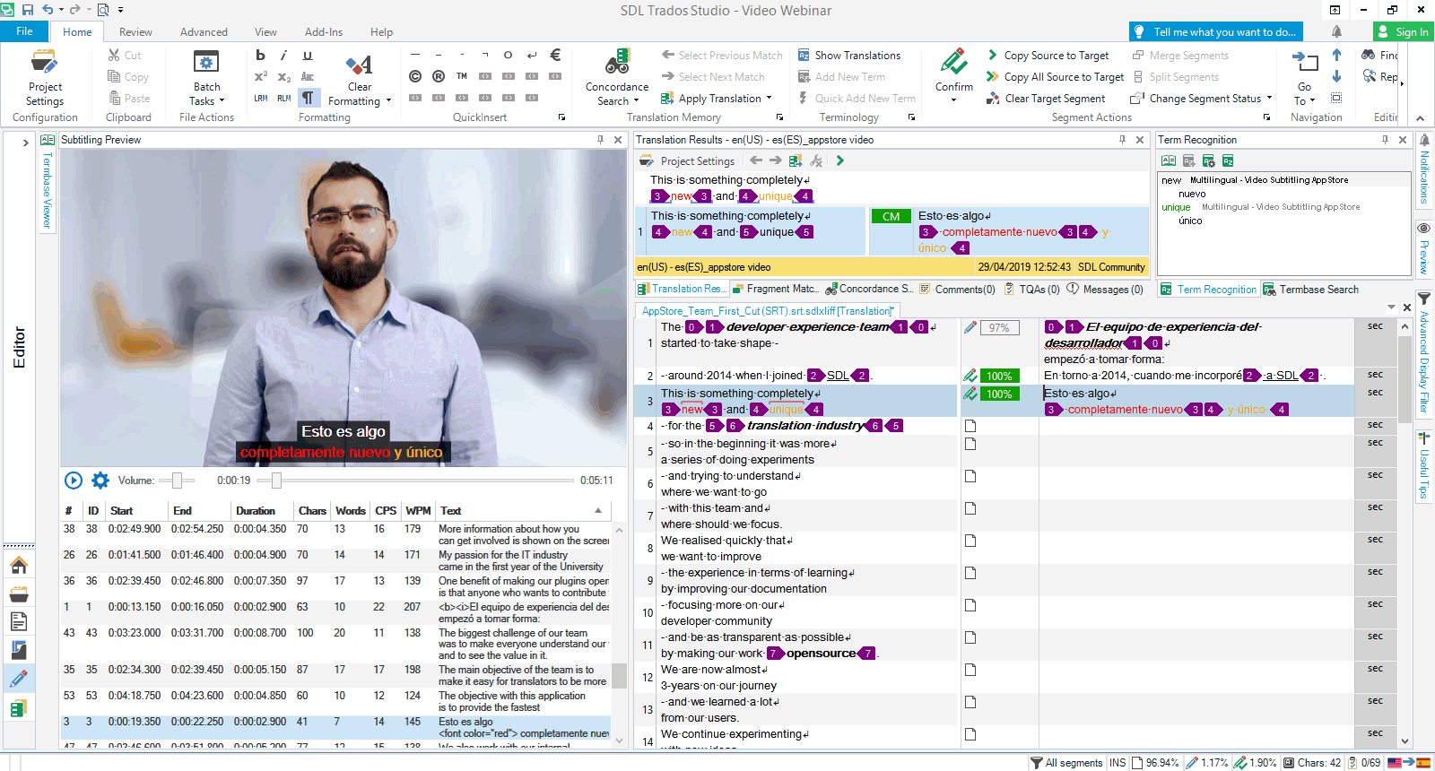
Task: Open Notifications bell in title area
Action: [x=1336, y=31]
